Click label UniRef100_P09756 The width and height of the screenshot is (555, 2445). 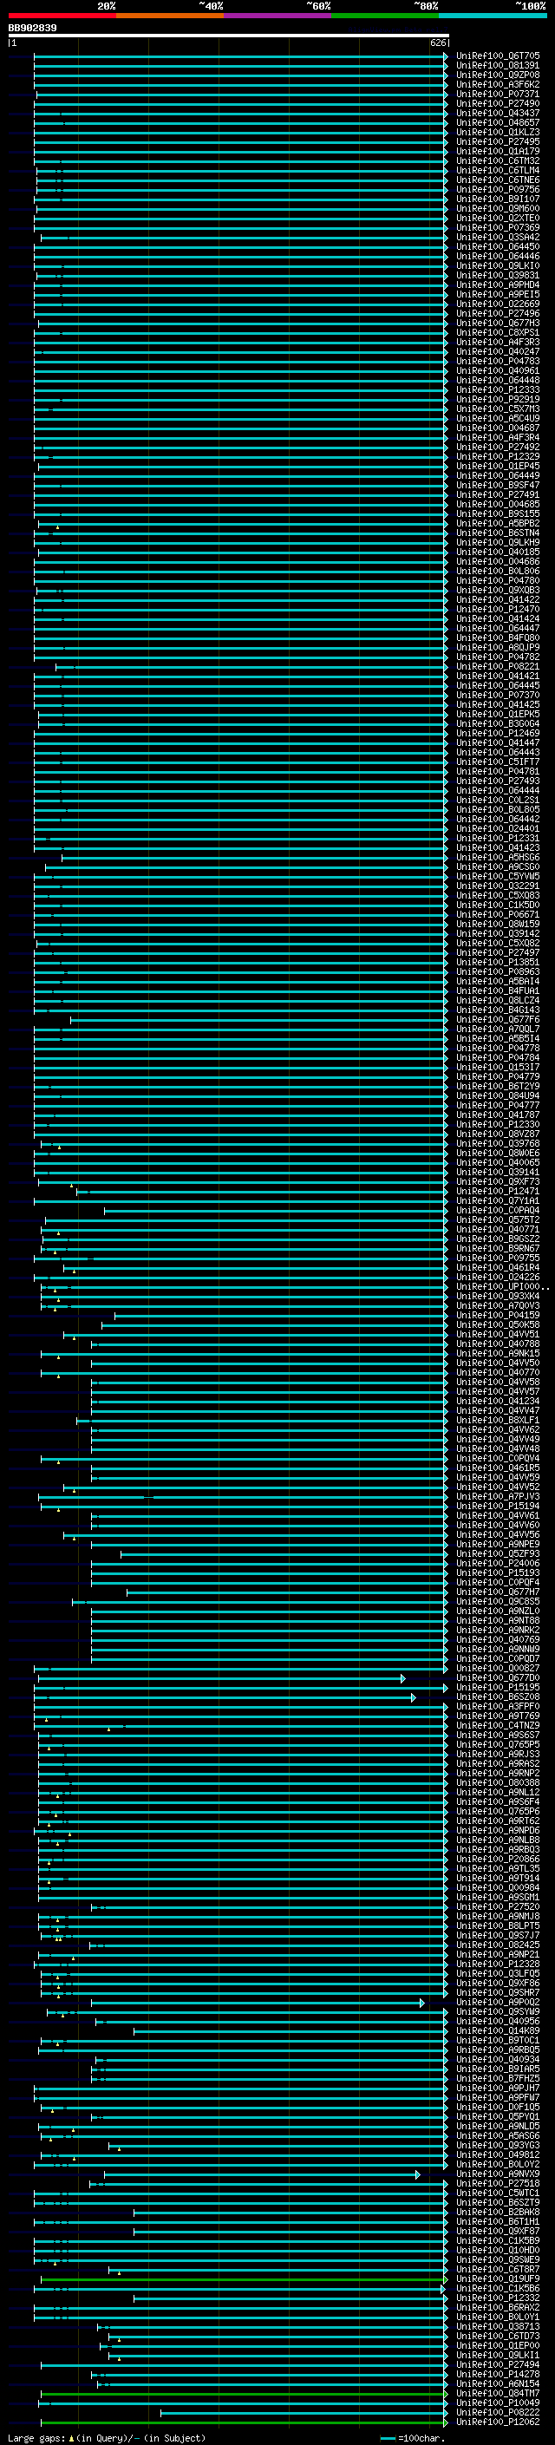click(498, 189)
